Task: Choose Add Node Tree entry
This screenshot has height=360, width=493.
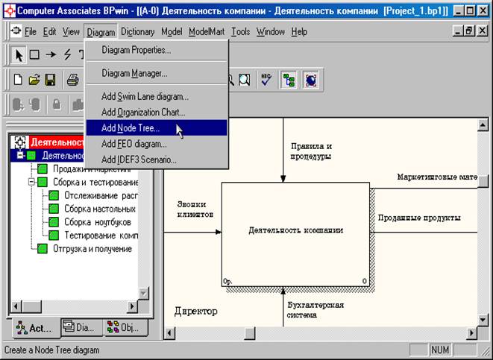Action: (157, 128)
